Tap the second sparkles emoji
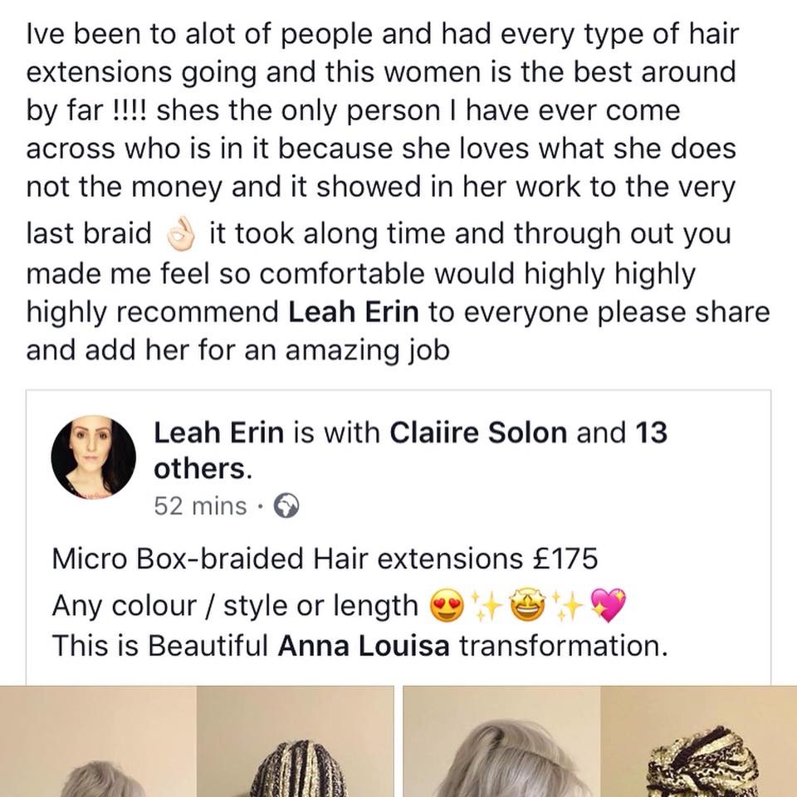This screenshot has height=797, width=797. pos(567,606)
